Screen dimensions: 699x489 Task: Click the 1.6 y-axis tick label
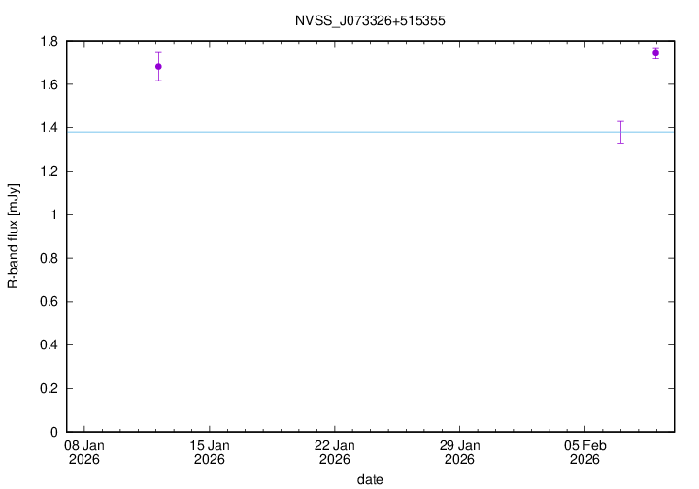[x=49, y=84]
